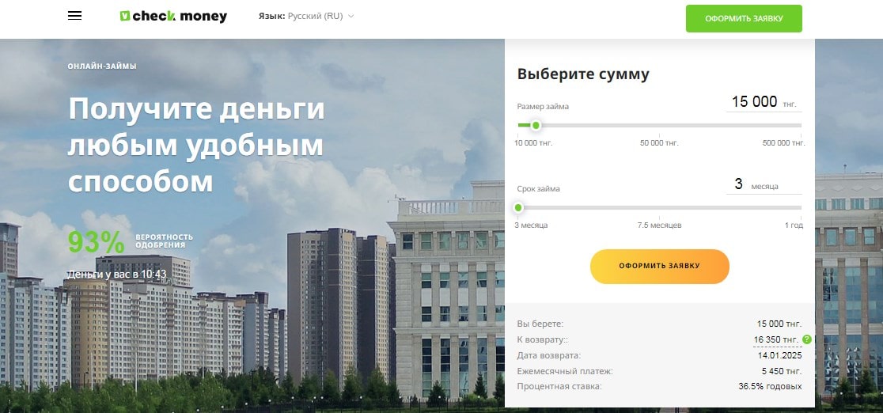Click the orange Оформить заявку button
The width and height of the screenshot is (883, 413).
point(659,266)
